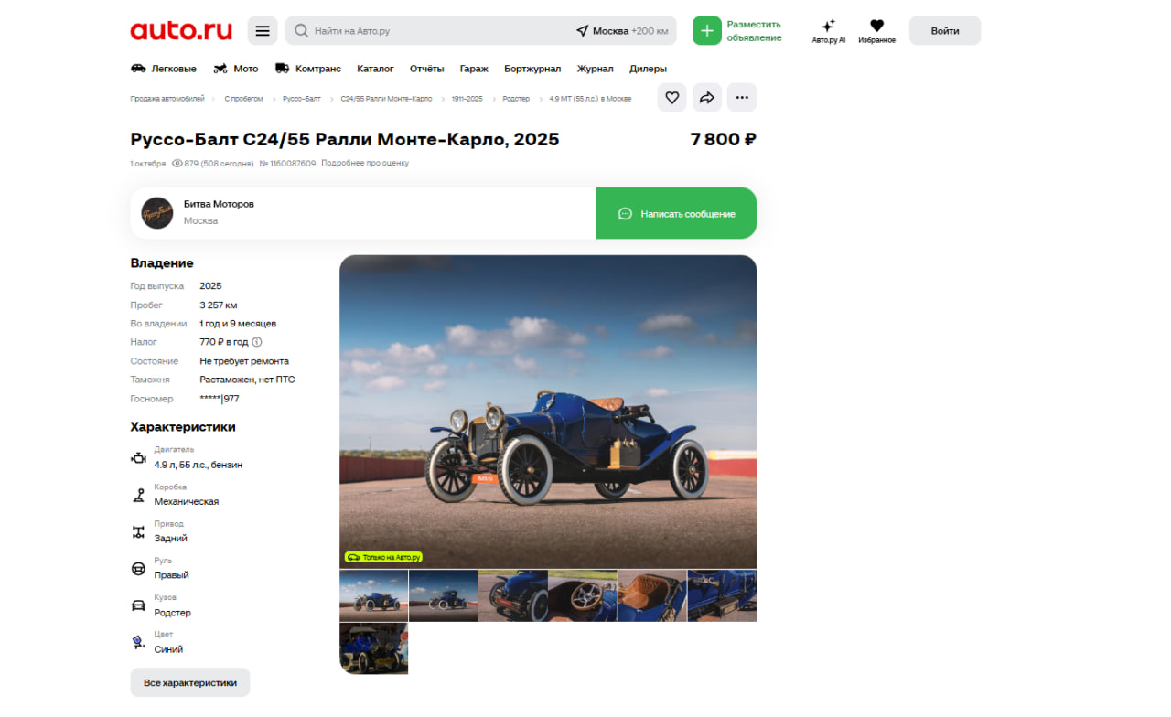Viewport: 1171px width, 717px height.
Task: Click the search magnifier icon
Action: [301, 30]
